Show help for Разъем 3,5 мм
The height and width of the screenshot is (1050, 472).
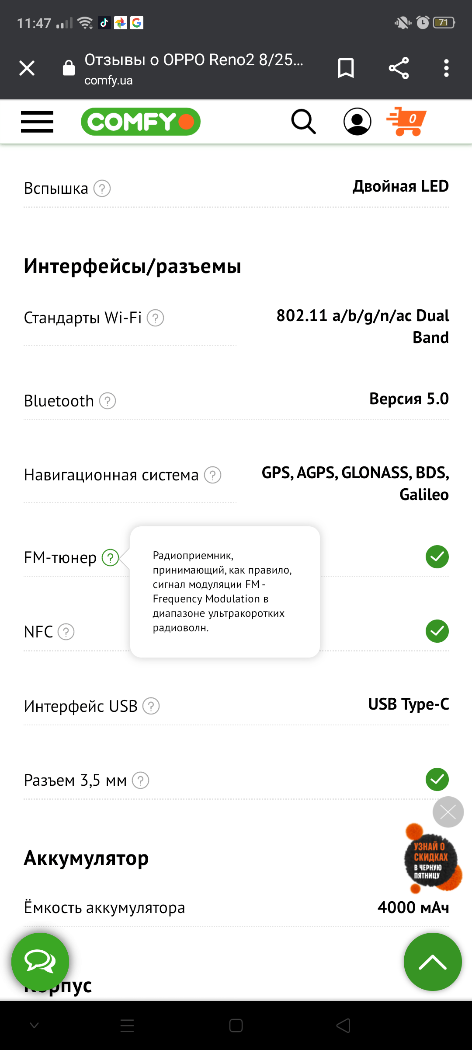click(141, 780)
